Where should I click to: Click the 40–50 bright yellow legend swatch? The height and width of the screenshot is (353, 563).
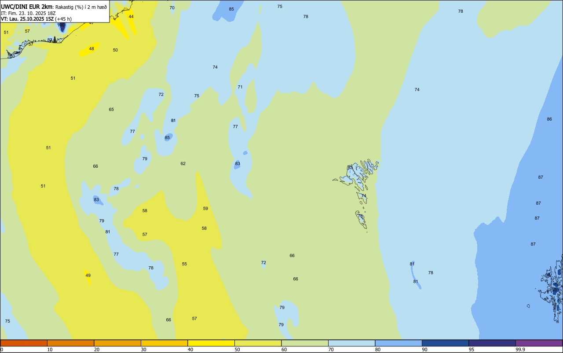pos(211,343)
